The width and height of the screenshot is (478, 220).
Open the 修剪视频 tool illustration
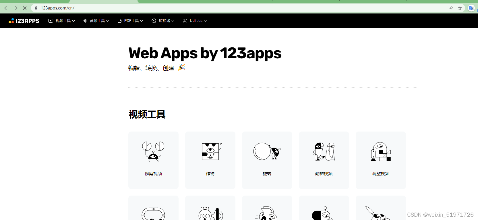153,151
